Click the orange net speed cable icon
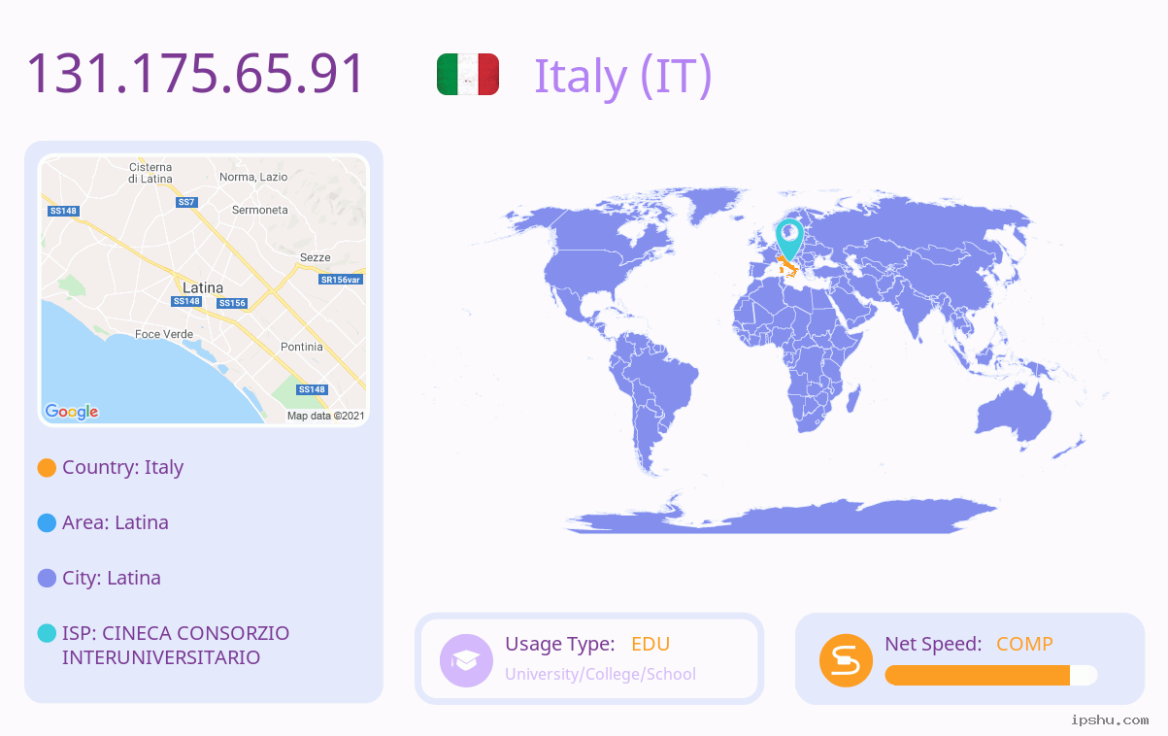The image size is (1168, 736). tap(846, 660)
